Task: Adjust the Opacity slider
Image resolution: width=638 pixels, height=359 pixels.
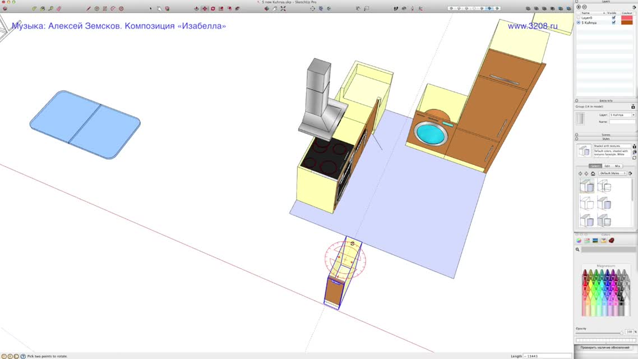Action: [x=599, y=333]
